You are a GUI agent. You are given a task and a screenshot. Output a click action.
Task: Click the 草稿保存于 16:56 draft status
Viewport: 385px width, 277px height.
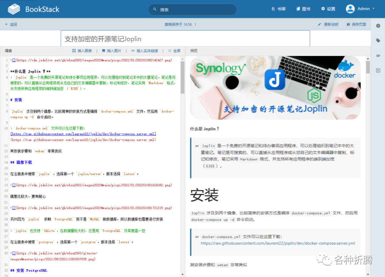(178, 24)
